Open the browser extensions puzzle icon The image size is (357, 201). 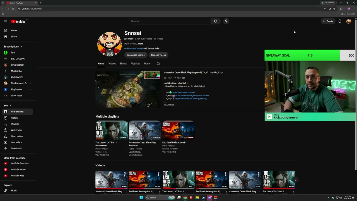[x=341, y=9]
